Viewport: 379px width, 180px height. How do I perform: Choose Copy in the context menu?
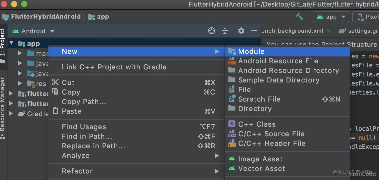(136, 92)
